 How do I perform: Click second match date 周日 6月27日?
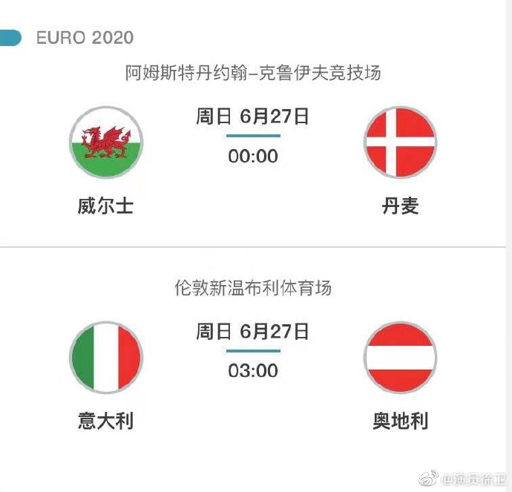252,331
